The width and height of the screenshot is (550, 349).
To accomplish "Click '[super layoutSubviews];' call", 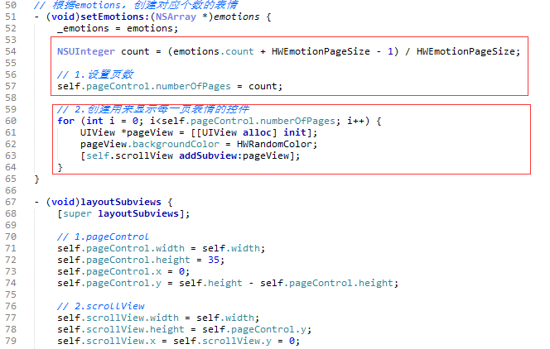I will (x=123, y=213).
